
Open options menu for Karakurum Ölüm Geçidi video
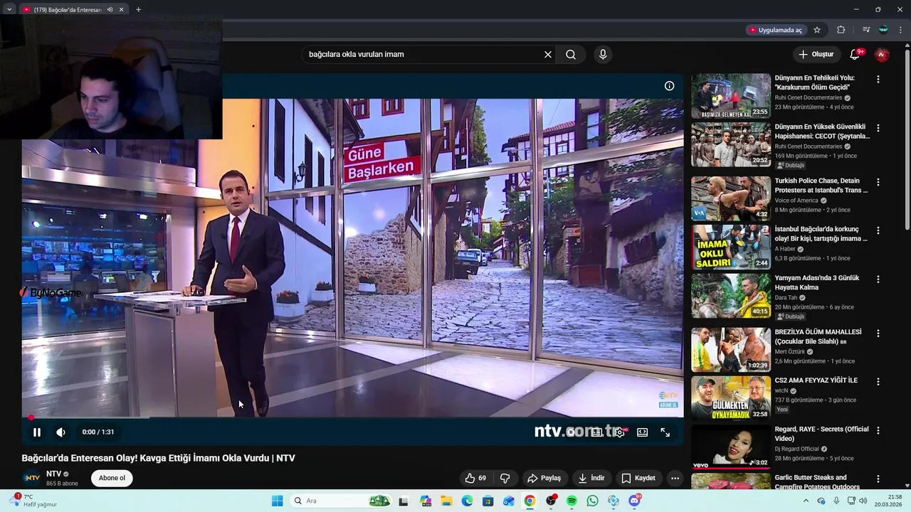point(878,79)
